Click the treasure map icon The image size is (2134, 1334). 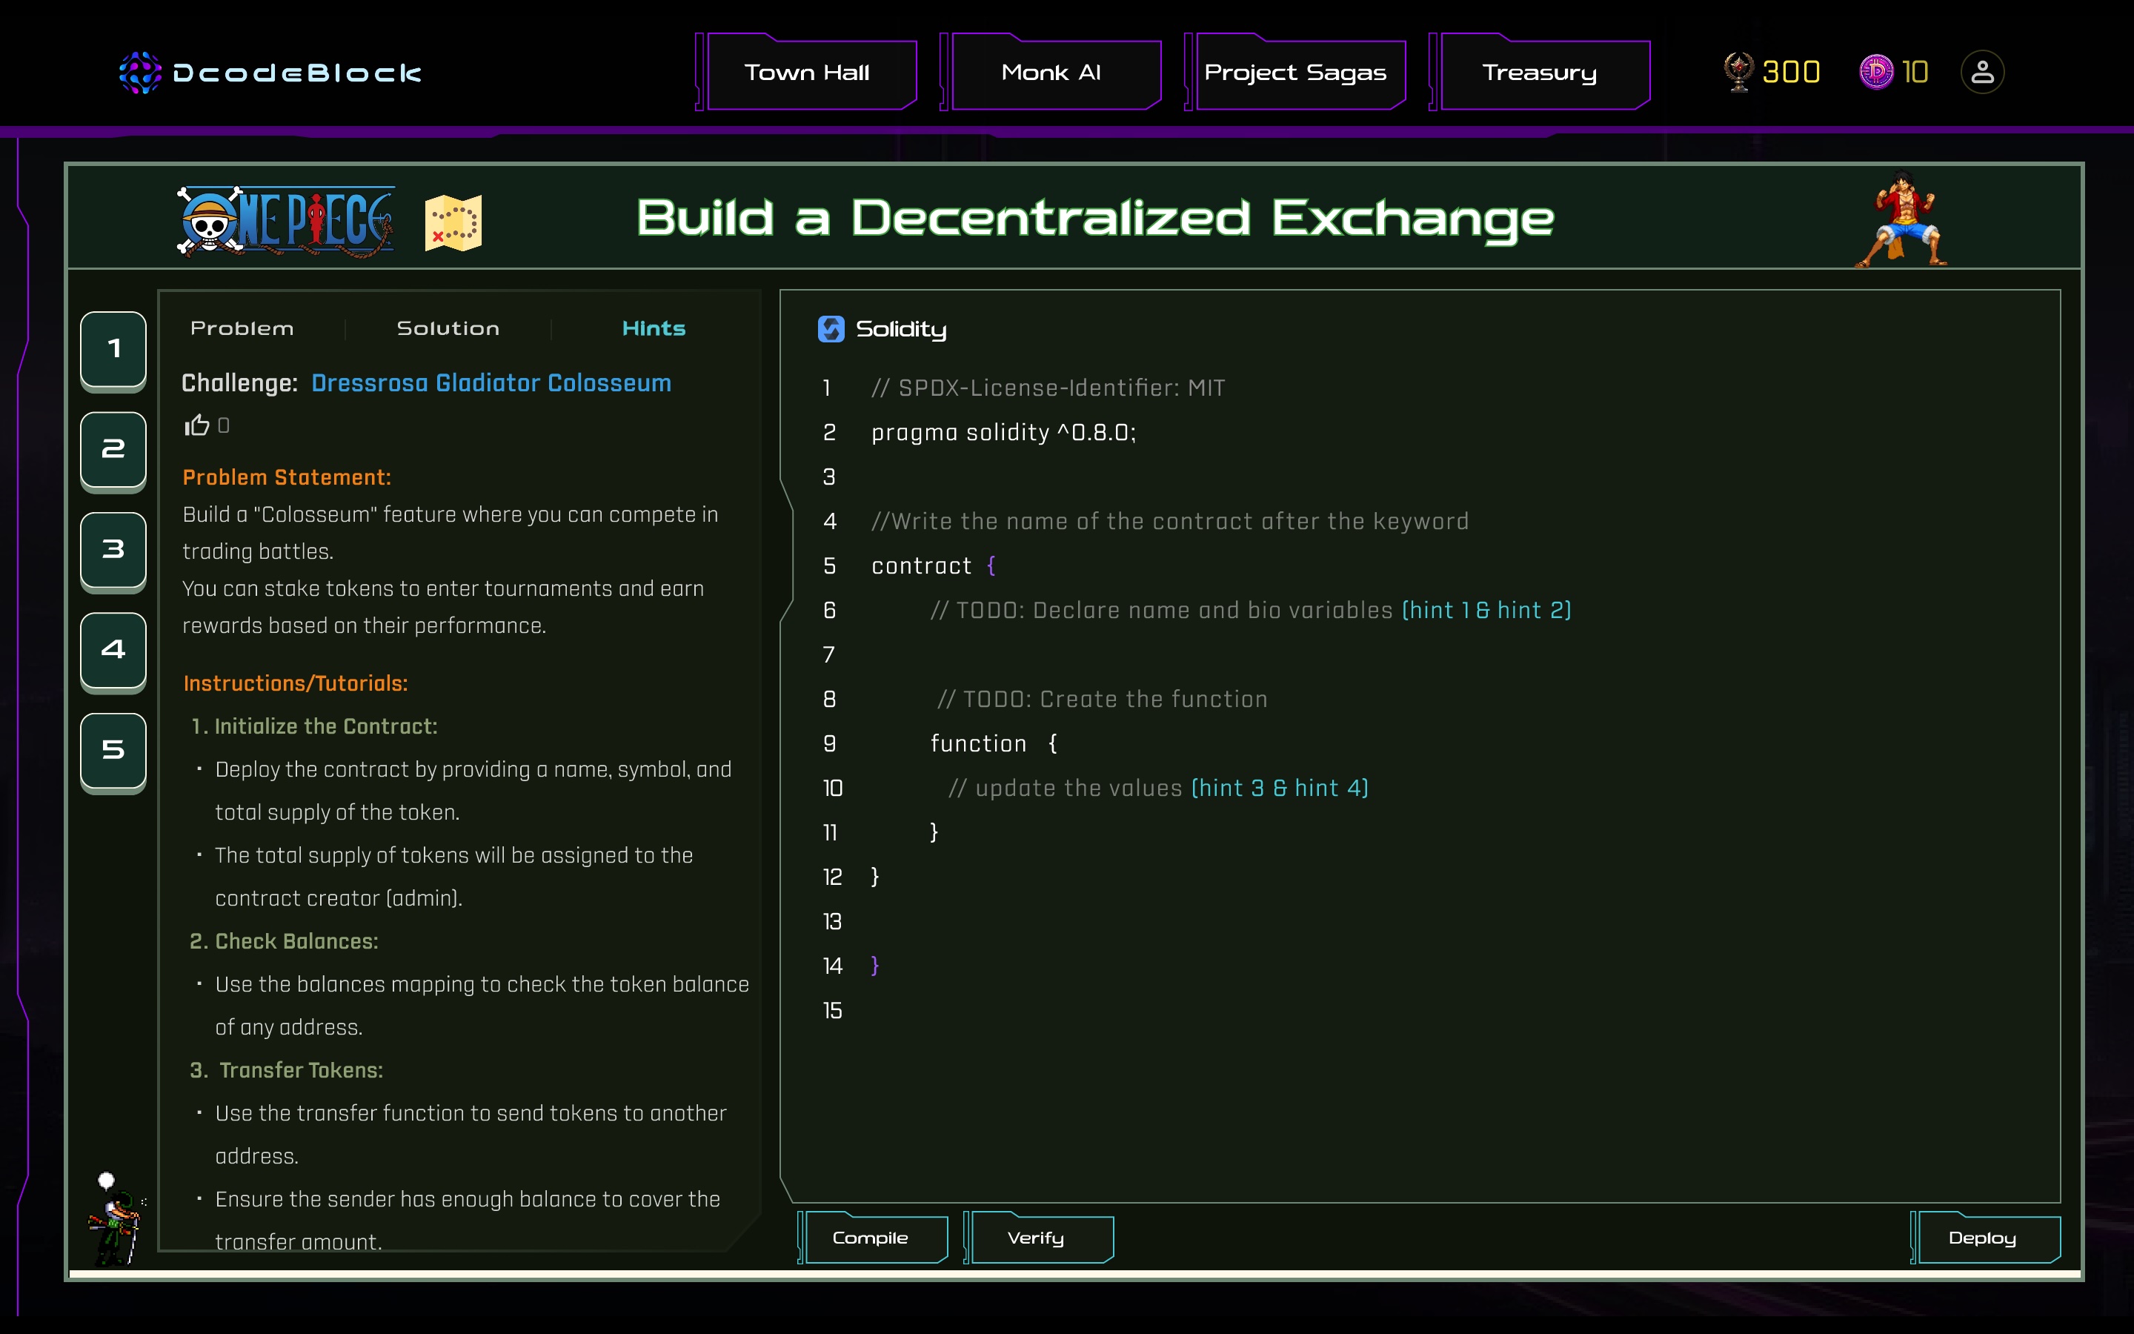pyautogui.click(x=453, y=223)
